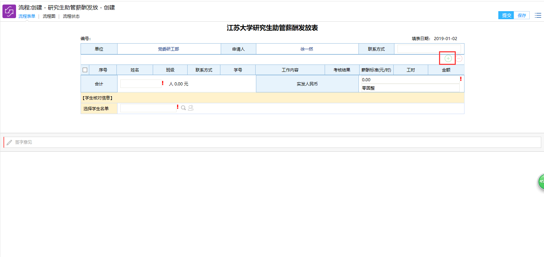Click the purple workflow logo icon
Image resolution: width=544 pixels, height=257 pixels.
[9, 11]
